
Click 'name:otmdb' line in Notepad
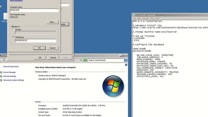pos(139,49)
